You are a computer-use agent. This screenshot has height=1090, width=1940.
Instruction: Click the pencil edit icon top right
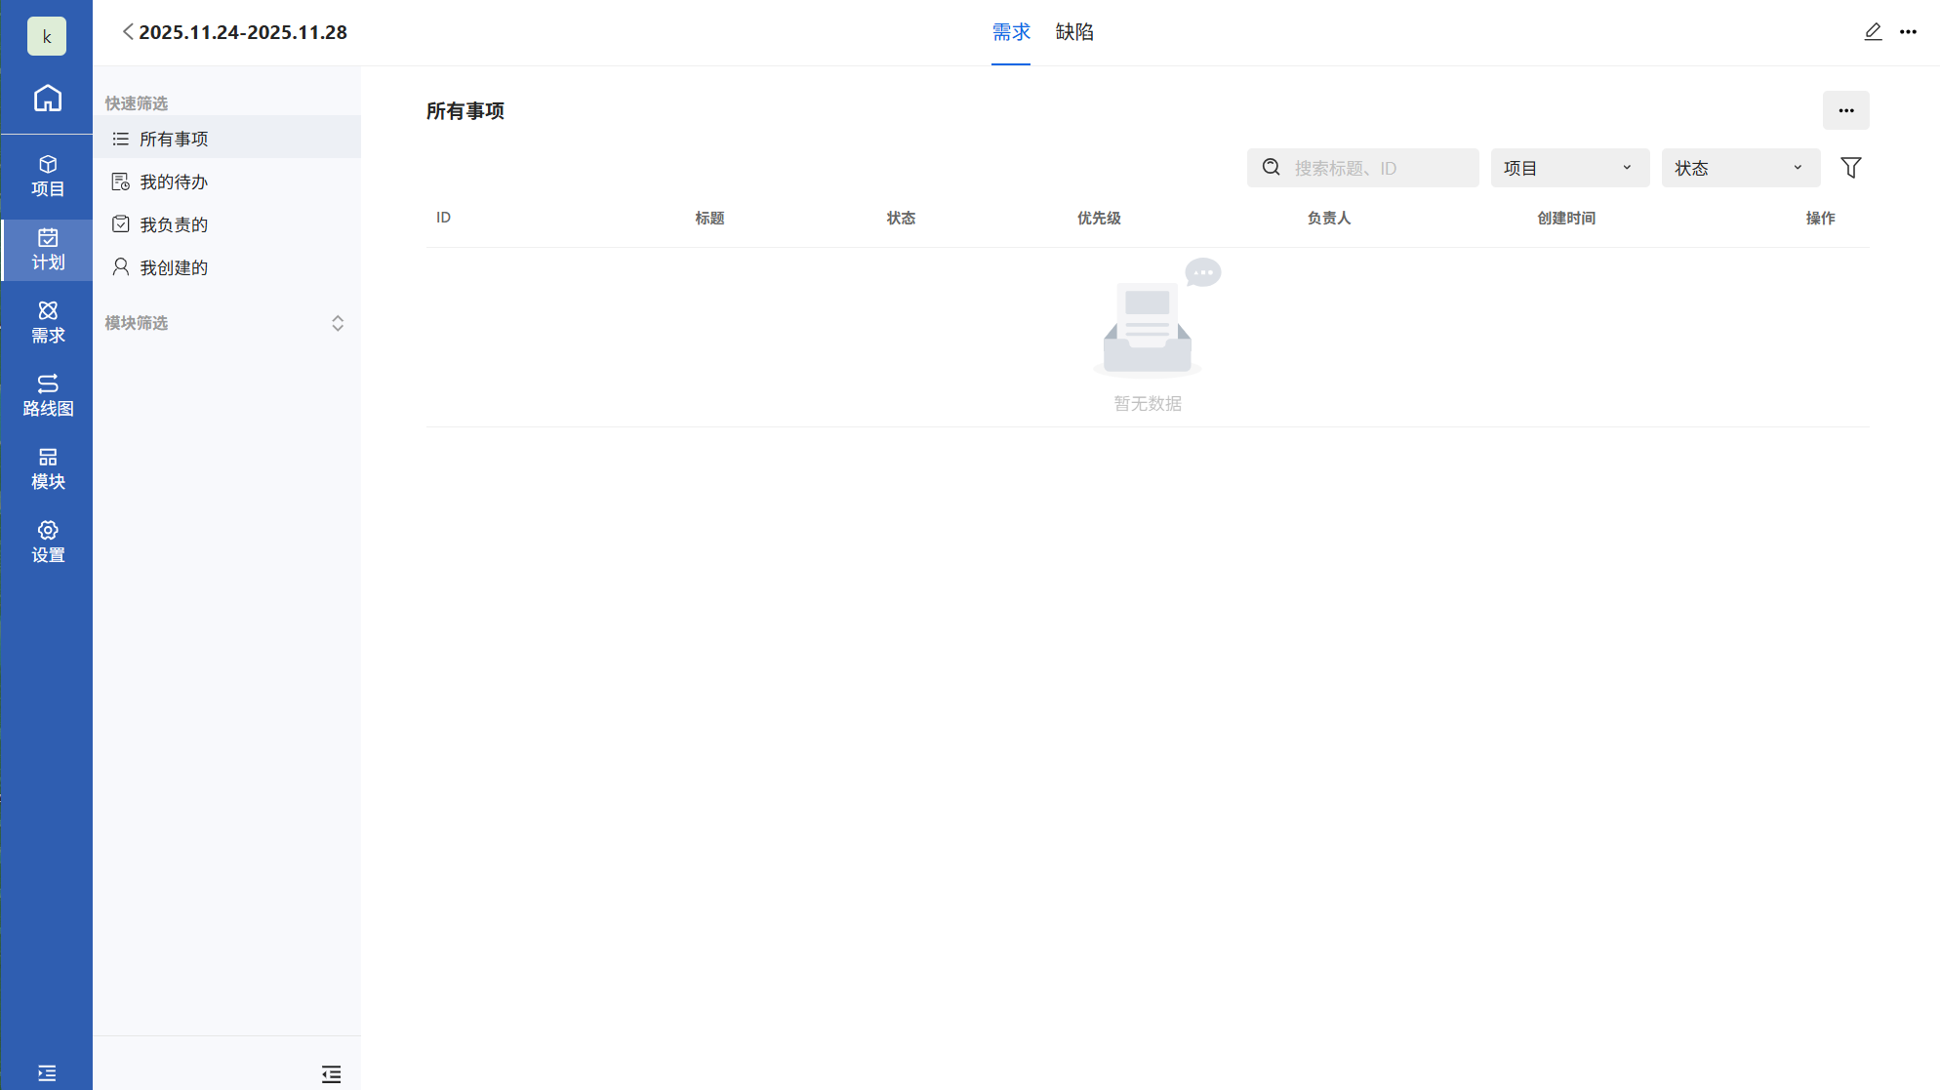(1872, 32)
